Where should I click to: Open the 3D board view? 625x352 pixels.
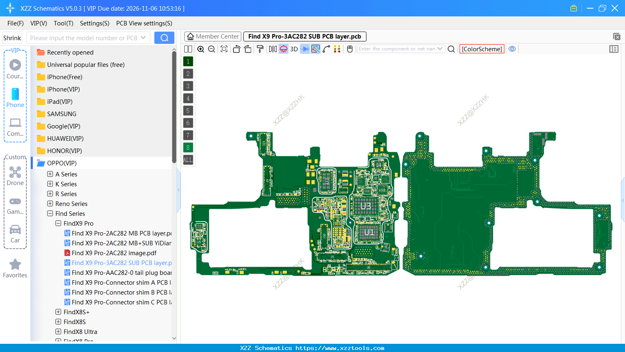[x=294, y=49]
